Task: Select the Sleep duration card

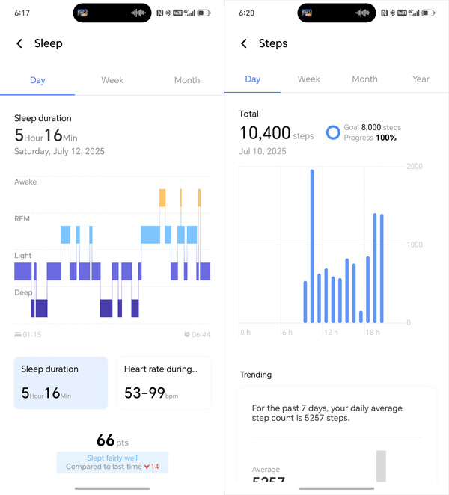Action: (x=61, y=383)
